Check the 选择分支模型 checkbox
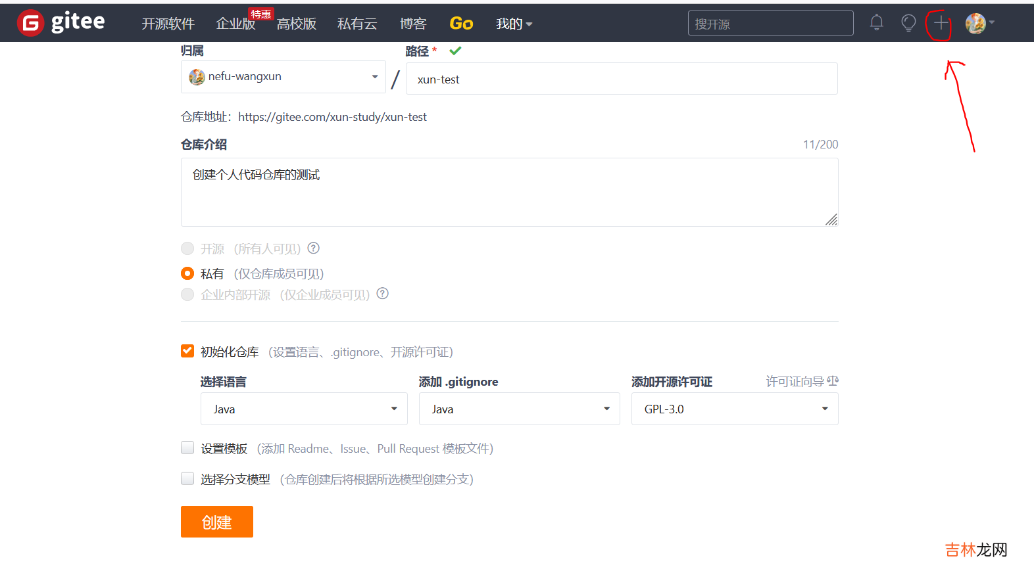This screenshot has width=1034, height=573. (187, 479)
